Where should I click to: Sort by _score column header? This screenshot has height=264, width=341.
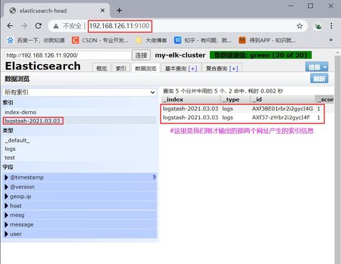click(325, 100)
